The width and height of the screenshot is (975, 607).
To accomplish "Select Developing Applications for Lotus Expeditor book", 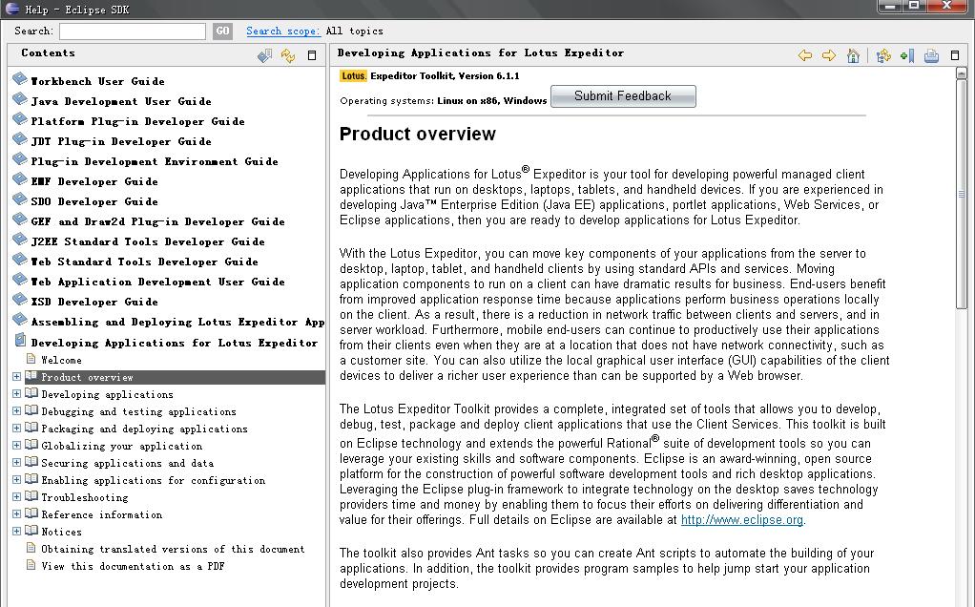I will 174,343.
